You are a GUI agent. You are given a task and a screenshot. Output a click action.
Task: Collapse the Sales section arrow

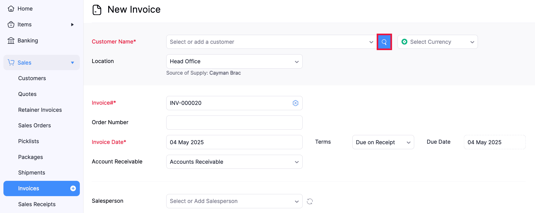tap(72, 63)
